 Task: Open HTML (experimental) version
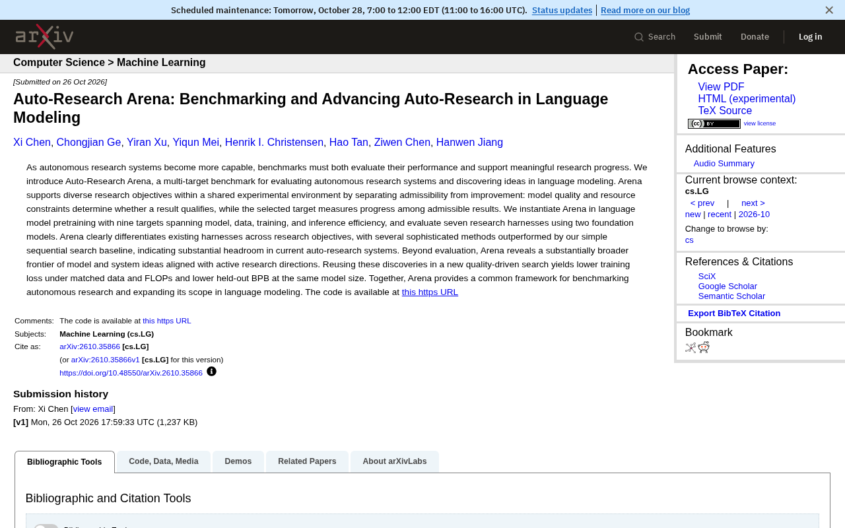(x=747, y=99)
